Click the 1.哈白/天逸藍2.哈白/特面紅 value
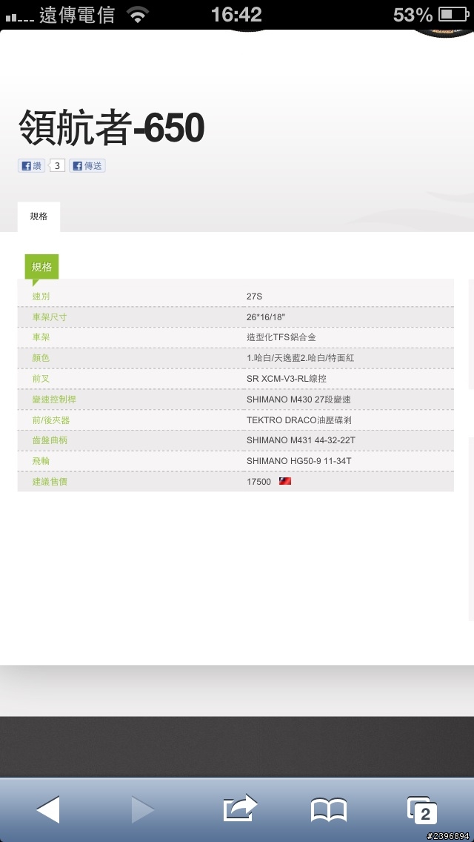The image size is (474, 842). click(x=300, y=358)
